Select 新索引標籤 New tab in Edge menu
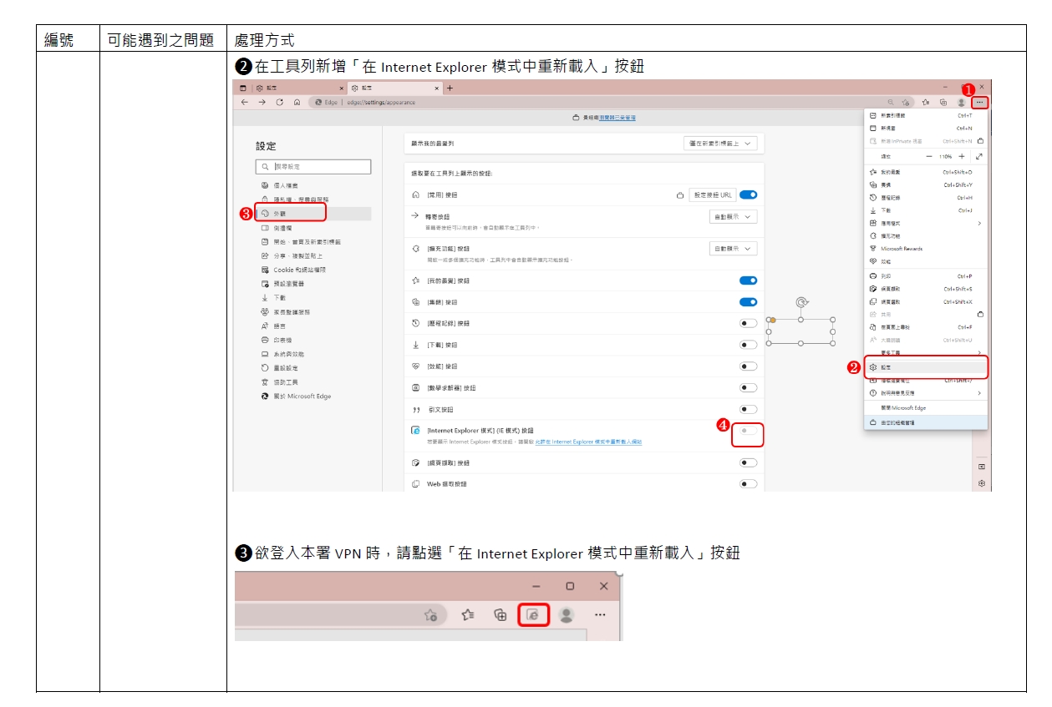The width and height of the screenshot is (1052, 707). click(926, 115)
